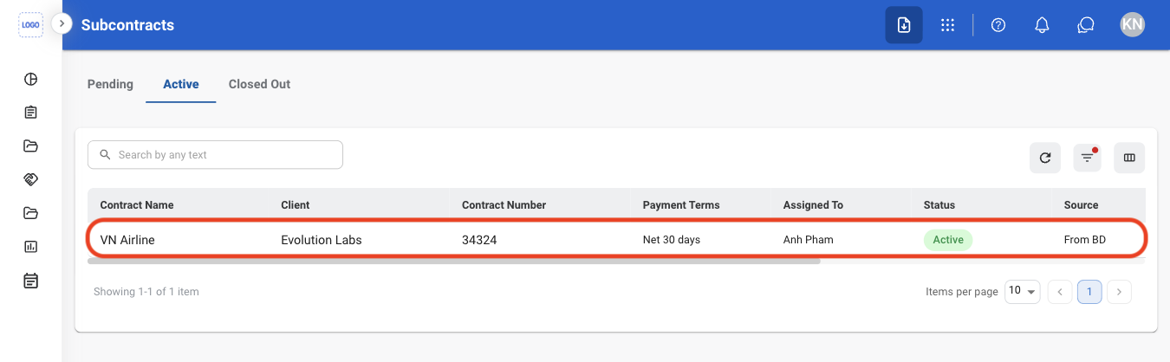Open the pie chart dashboard sidebar icon
This screenshot has height=362, width=1170.
coord(30,80)
